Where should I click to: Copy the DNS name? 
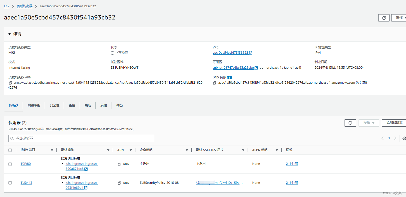click(x=215, y=83)
